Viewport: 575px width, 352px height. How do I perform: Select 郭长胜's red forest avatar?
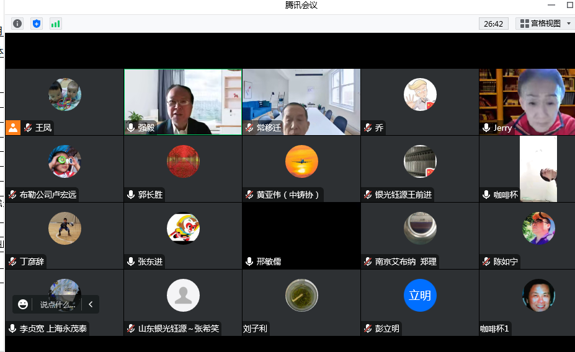183,162
